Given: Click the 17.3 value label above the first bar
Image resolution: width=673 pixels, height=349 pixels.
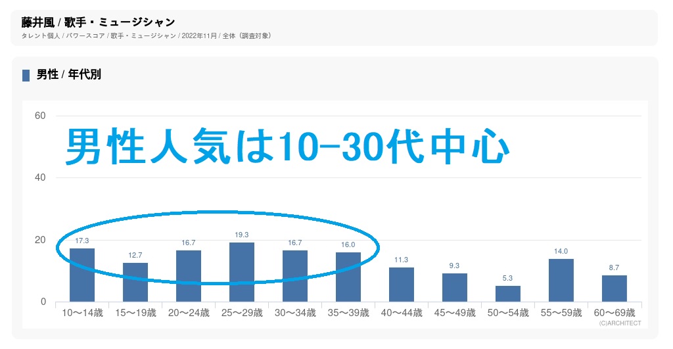Looking at the screenshot, I should coord(82,241).
